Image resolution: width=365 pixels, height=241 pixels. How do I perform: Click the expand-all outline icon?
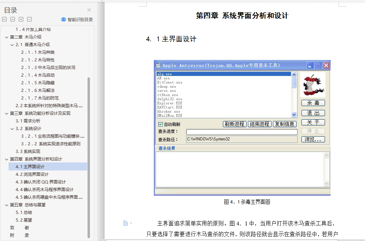coord(5,19)
